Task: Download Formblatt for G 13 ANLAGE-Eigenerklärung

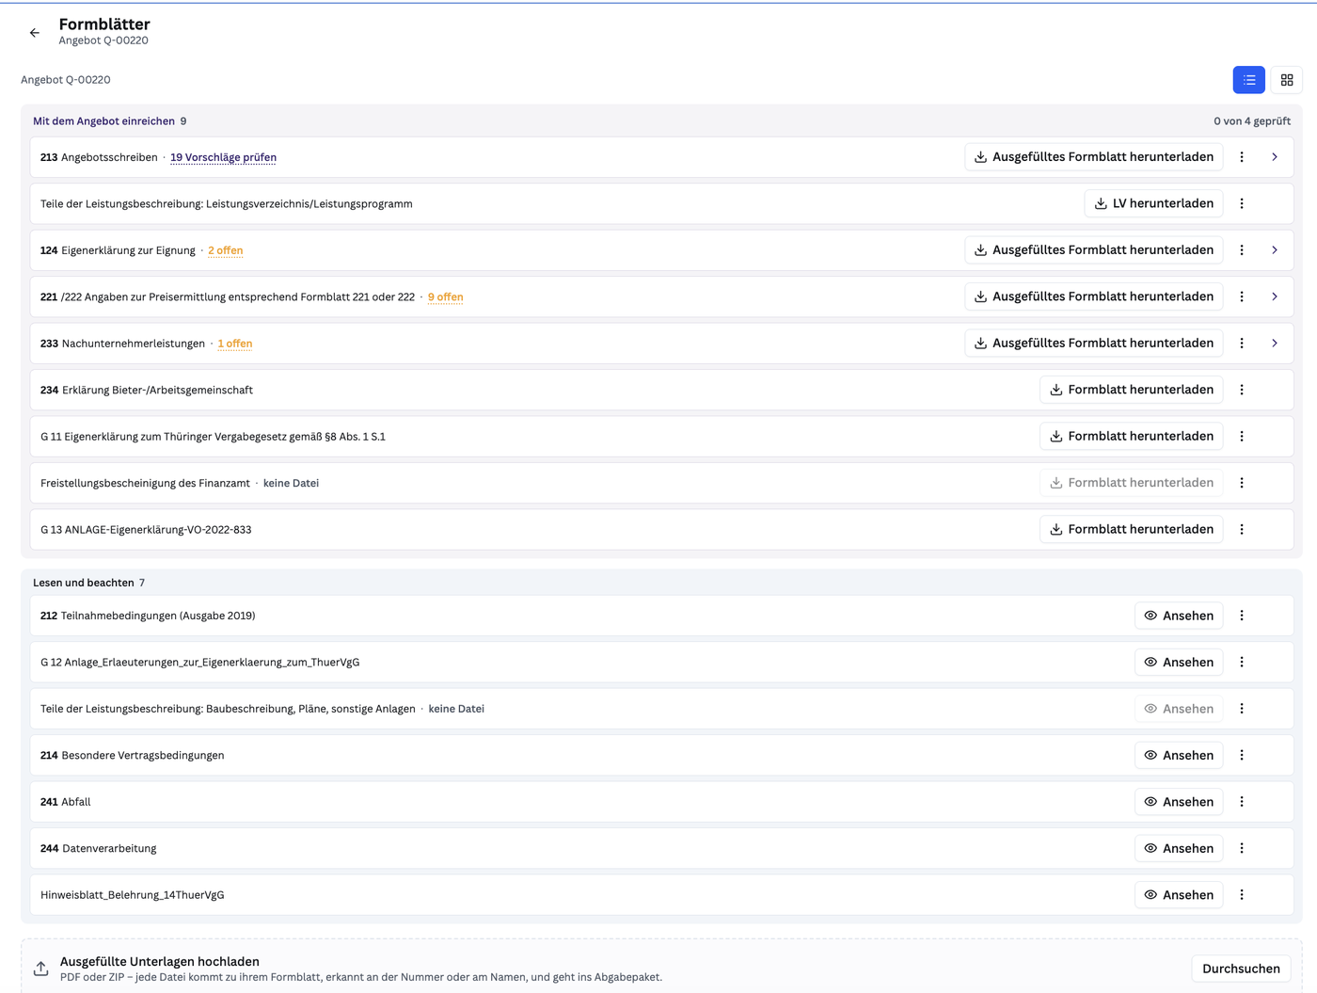Action: pos(1132,530)
